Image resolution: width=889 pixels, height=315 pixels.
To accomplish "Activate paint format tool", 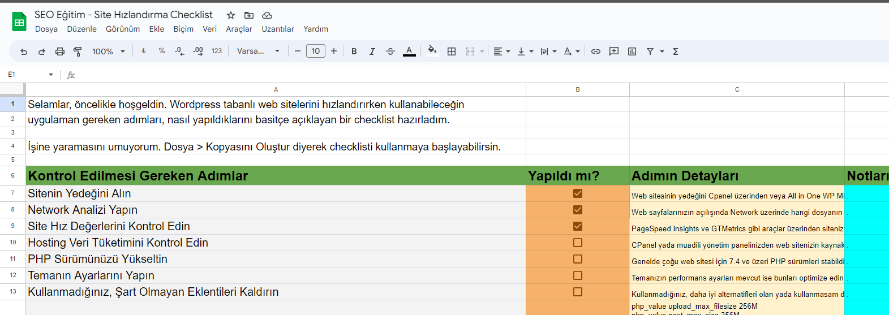I will [78, 51].
